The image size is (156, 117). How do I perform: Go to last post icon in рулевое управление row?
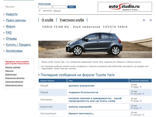[140, 87]
